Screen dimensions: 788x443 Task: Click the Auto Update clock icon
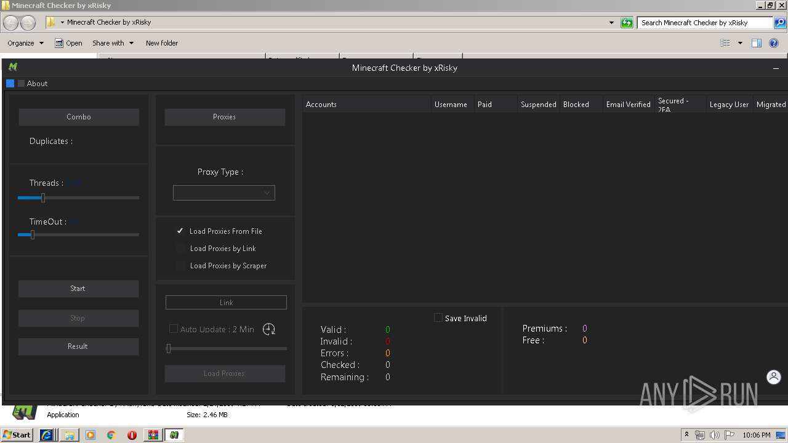click(268, 329)
